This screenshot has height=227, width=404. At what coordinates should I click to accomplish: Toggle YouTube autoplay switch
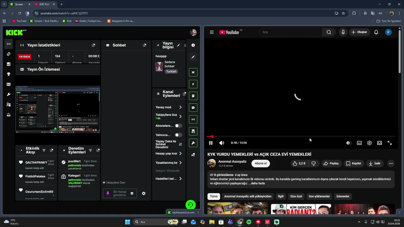point(348,143)
